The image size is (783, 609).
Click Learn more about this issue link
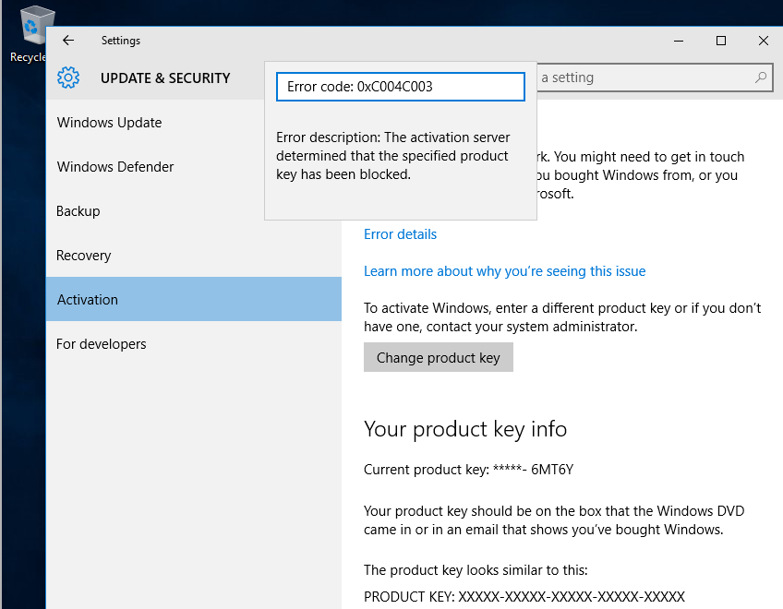pos(504,271)
